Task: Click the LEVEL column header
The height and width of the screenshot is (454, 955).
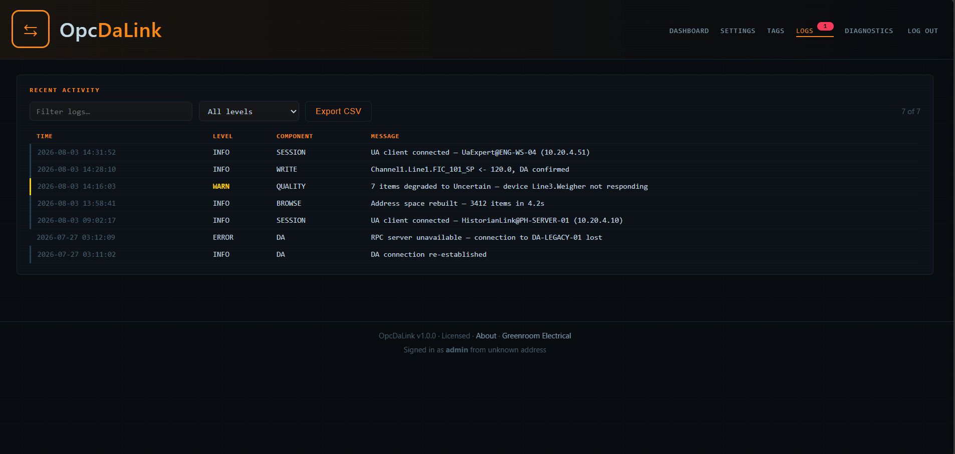Action: click(223, 136)
